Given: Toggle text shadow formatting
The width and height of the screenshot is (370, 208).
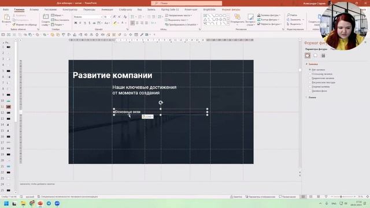Looking at the screenshot, I should [x=90, y=23].
